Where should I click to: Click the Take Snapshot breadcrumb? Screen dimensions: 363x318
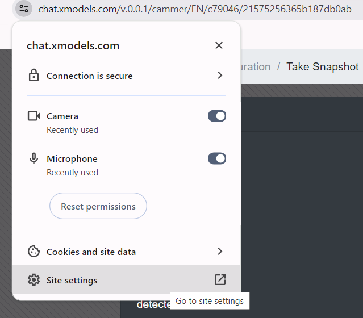coord(323,67)
